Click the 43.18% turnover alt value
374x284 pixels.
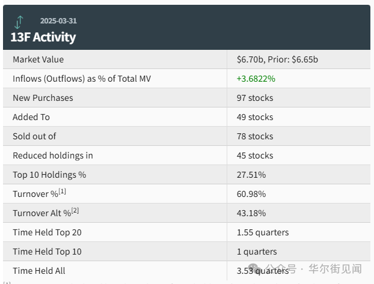[x=251, y=213]
